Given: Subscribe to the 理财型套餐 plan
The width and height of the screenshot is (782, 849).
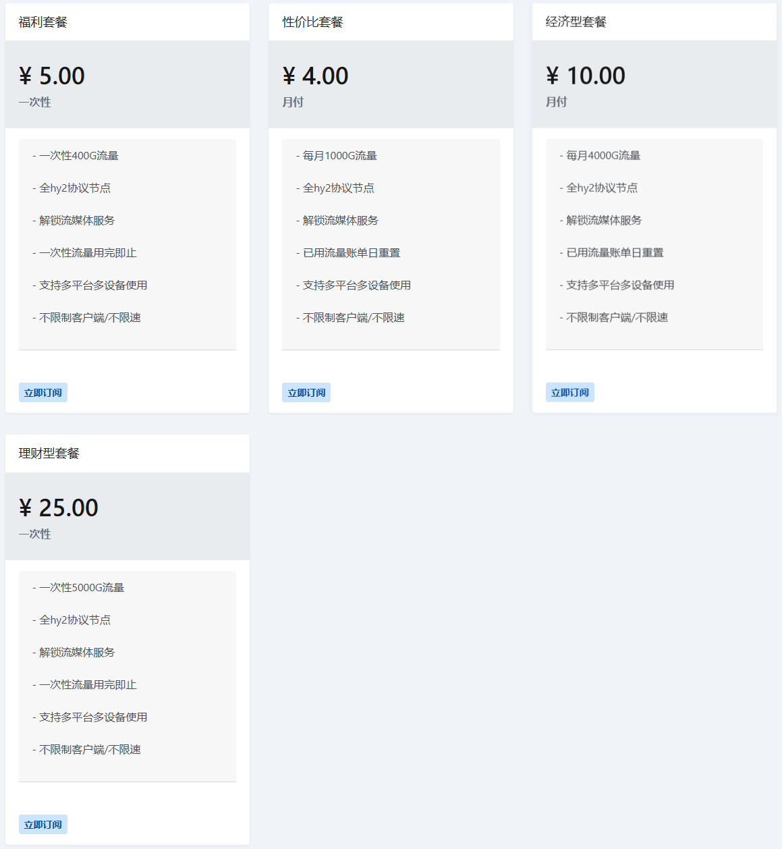Looking at the screenshot, I should tap(43, 825).
